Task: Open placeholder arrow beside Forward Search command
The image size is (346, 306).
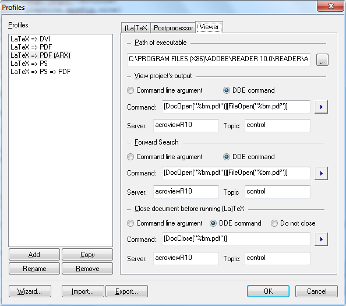Action: point(321,173)
